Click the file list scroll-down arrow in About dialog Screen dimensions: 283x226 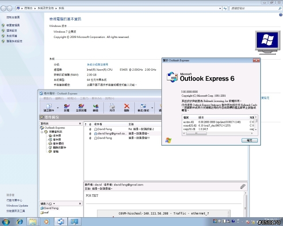(x=256, y=130)
